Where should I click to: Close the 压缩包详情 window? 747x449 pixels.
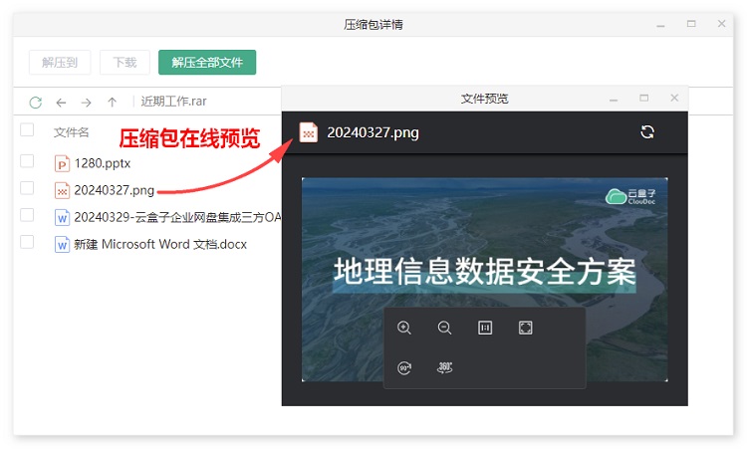tap(722, 23)
